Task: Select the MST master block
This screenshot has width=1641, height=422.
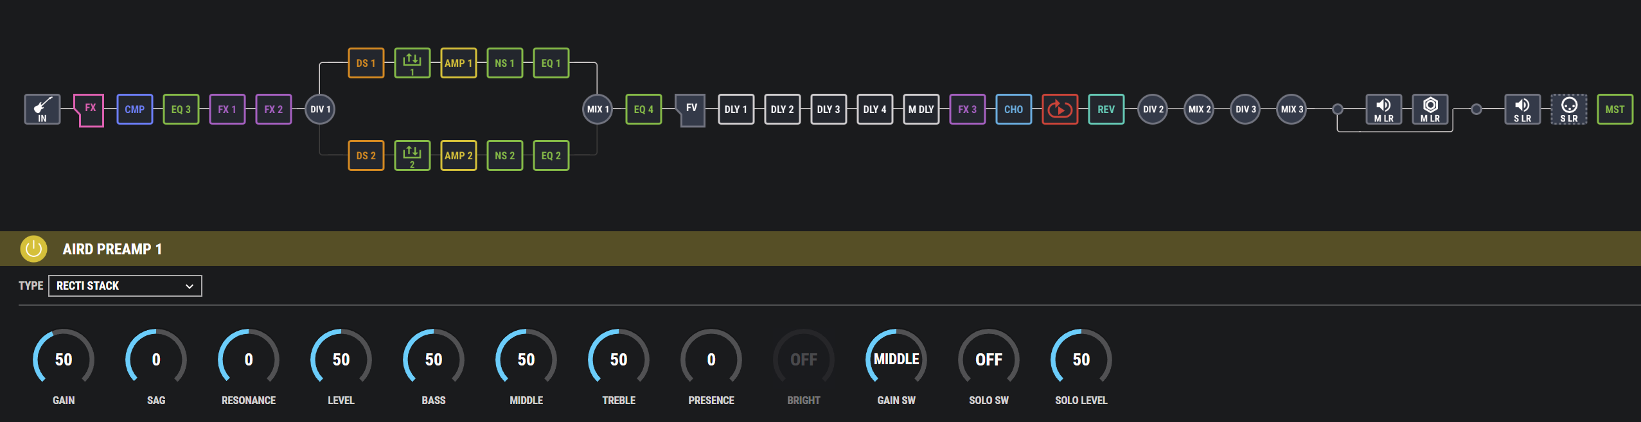Action: click(x=1615, y=109)
